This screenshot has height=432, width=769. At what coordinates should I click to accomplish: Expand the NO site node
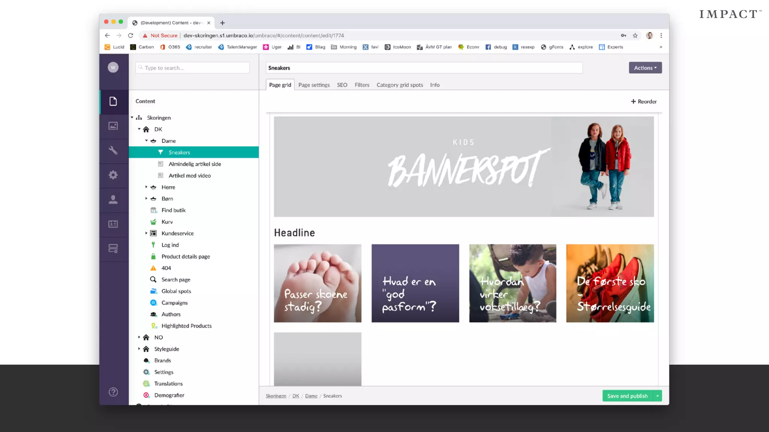tap(139, 337)
